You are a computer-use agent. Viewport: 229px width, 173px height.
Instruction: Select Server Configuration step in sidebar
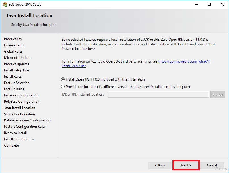coord(19,114)
